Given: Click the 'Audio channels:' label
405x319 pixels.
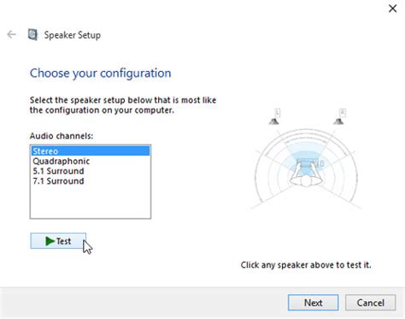Looking at the screenshot, I should point(62,136).
